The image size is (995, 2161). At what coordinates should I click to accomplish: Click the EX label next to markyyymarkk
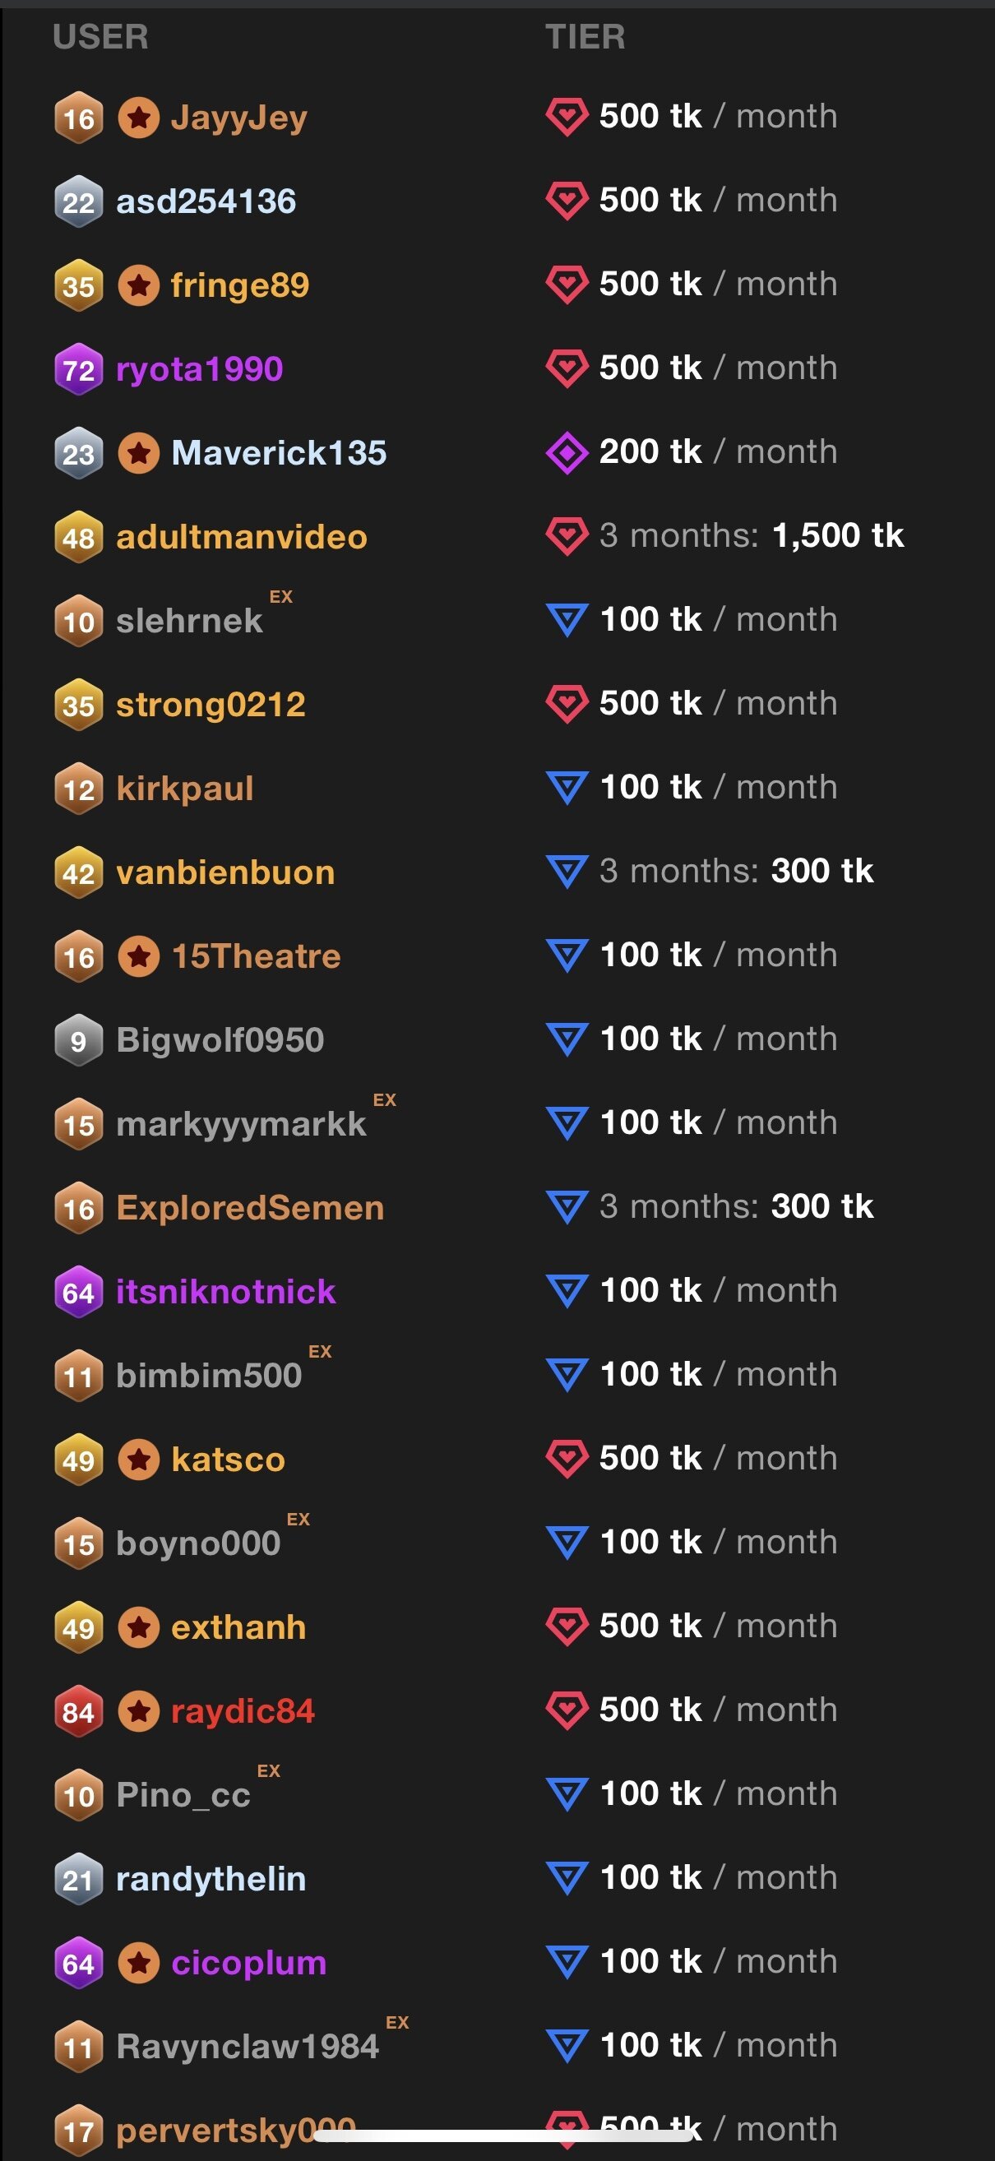pyautogui.click(x=384, y=1099)
